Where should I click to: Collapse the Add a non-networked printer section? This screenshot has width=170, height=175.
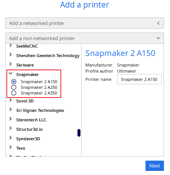pyautogui.click(x=85, y=38)
